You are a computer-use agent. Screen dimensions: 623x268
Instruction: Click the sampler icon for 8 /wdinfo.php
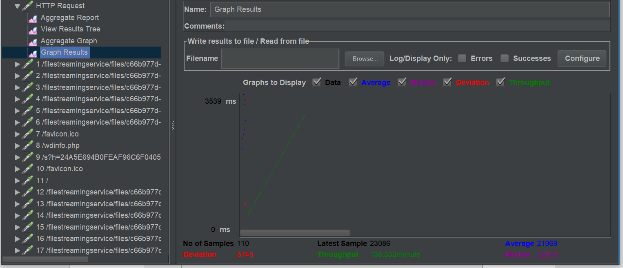pyautogui.click(x=28, y=145)
